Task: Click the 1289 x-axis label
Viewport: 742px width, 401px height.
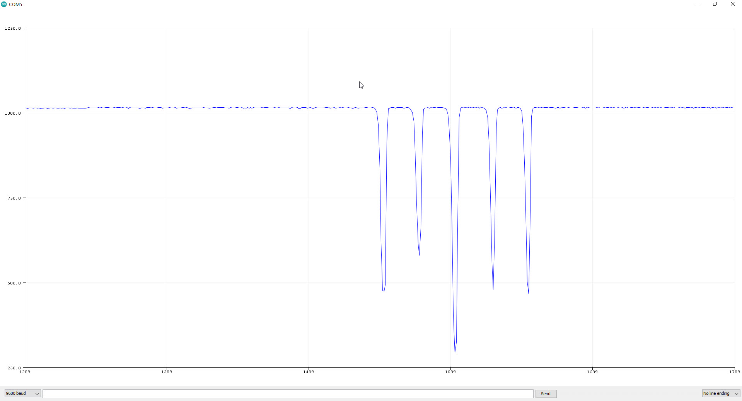Action: point(25,372)
